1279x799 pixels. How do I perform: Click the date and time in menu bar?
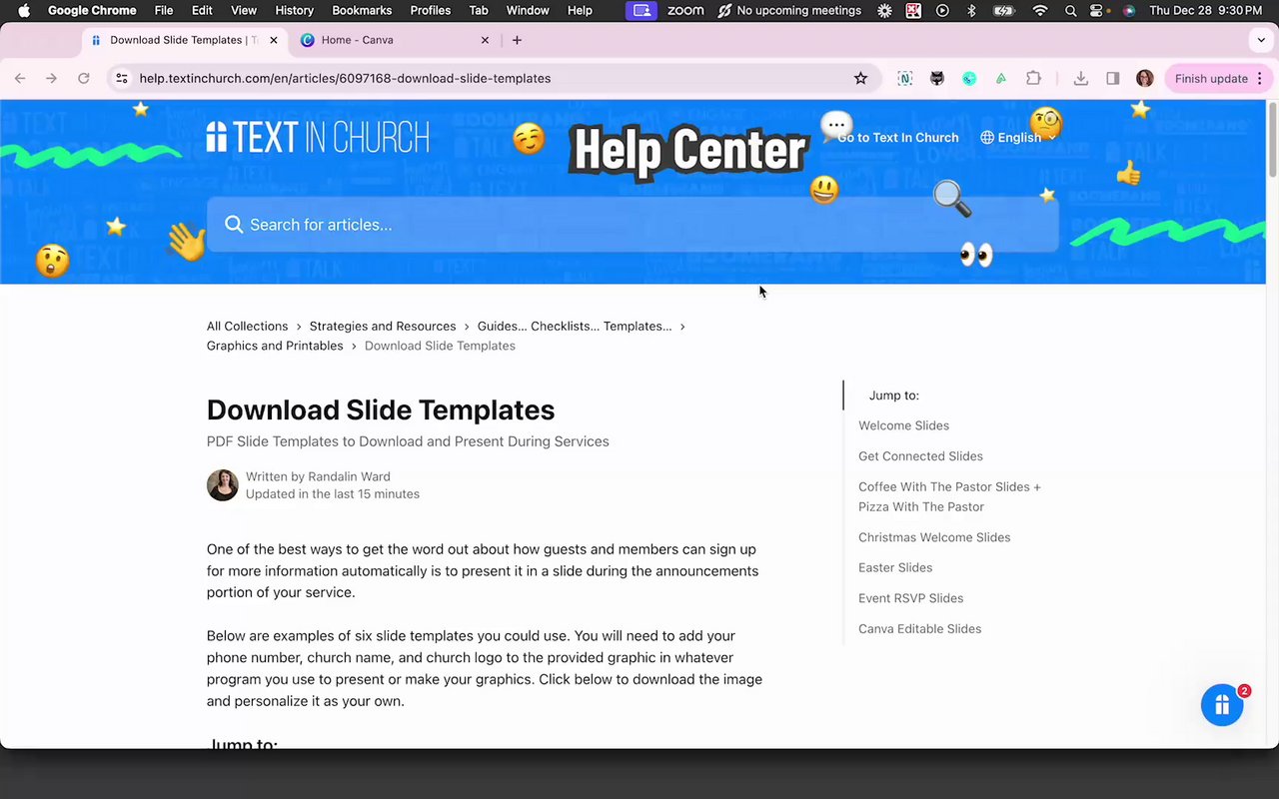click(1204, 10)
